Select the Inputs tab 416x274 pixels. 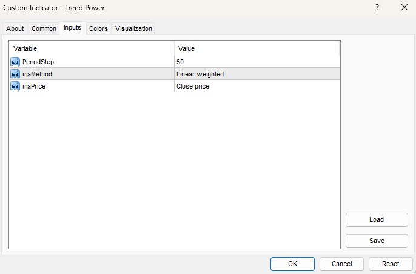click(x=72, y=28)
